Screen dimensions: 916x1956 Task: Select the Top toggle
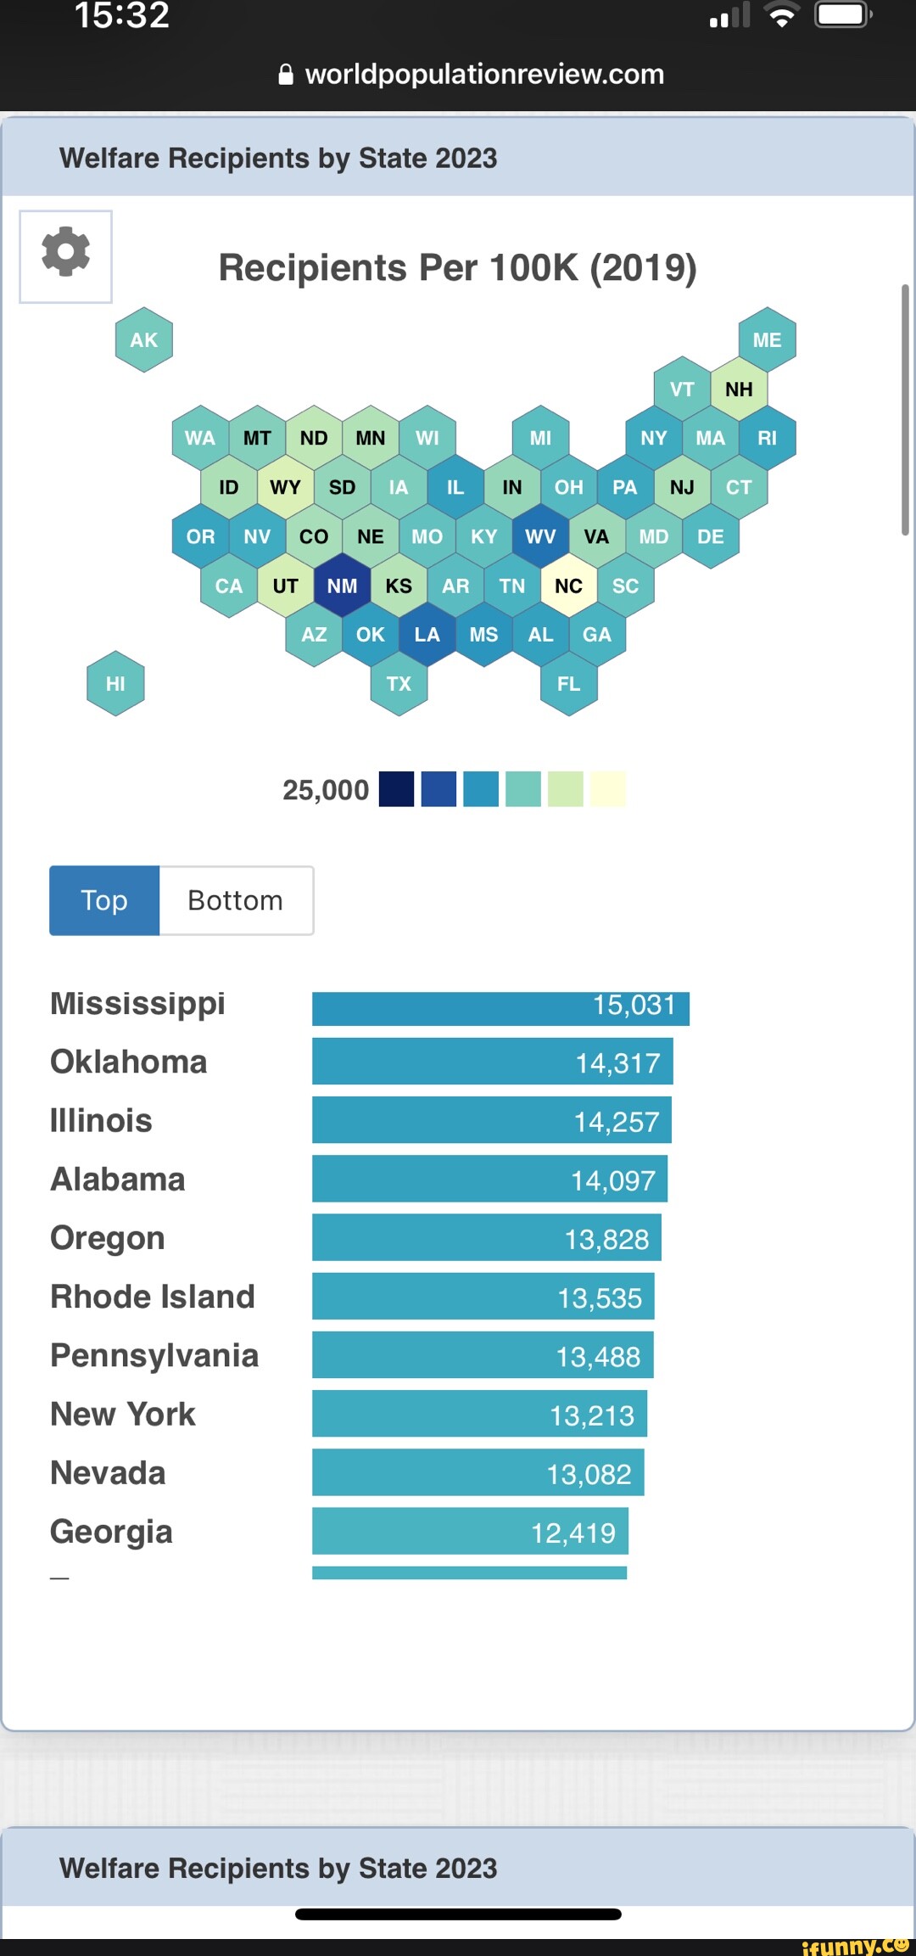tap(103, 900)
